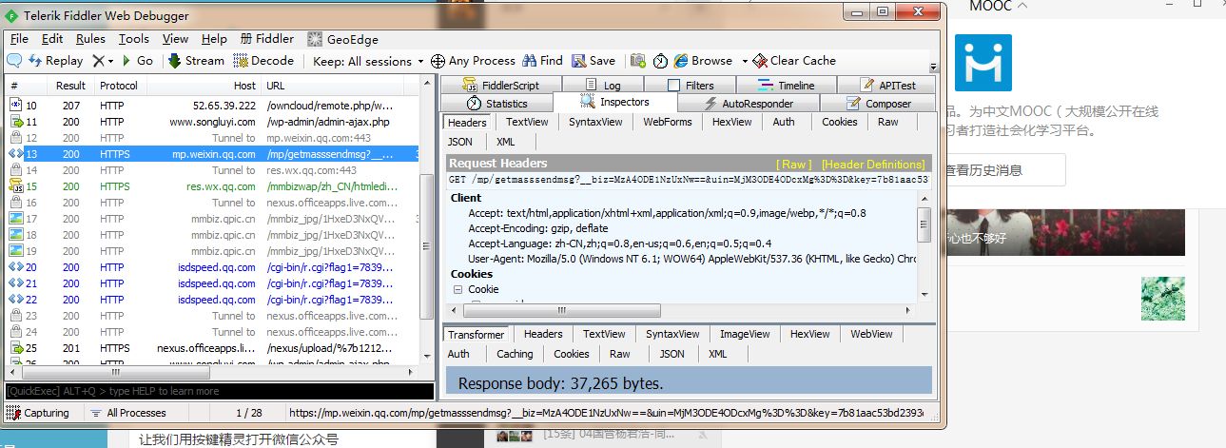Image resolution: width=1226 pixels, height=448 pixels.
Task: Tick the Filters tab checkbox
Action: (x=673, y=85)
